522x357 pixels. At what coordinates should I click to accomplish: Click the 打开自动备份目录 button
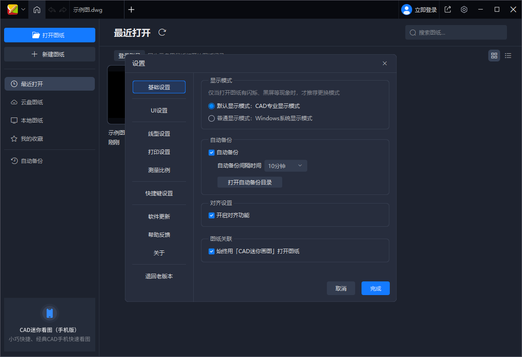[249, 182]
